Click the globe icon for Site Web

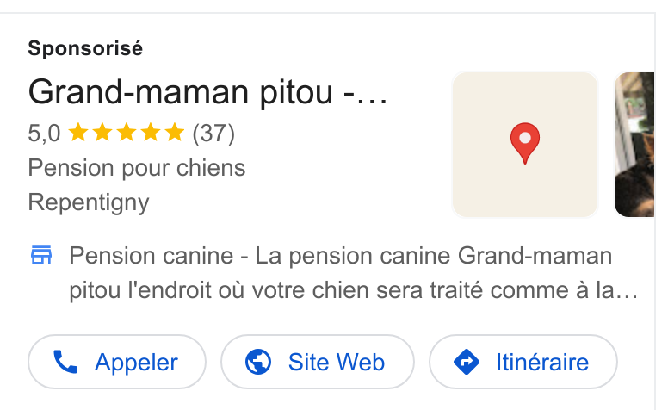[x=258, y=362]
